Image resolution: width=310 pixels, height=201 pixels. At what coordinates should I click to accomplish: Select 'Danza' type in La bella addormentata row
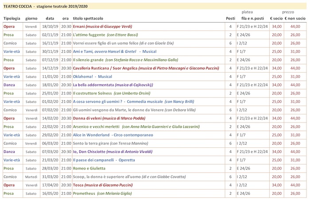9,85
